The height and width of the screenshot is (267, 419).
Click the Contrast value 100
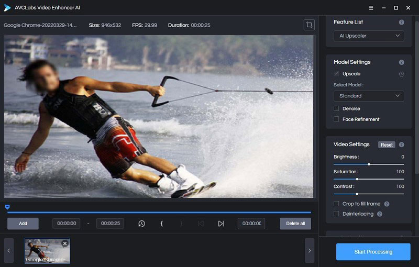(x=400, y=186)
